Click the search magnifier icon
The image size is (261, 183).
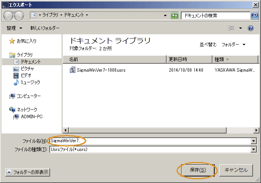click(255, 16)
